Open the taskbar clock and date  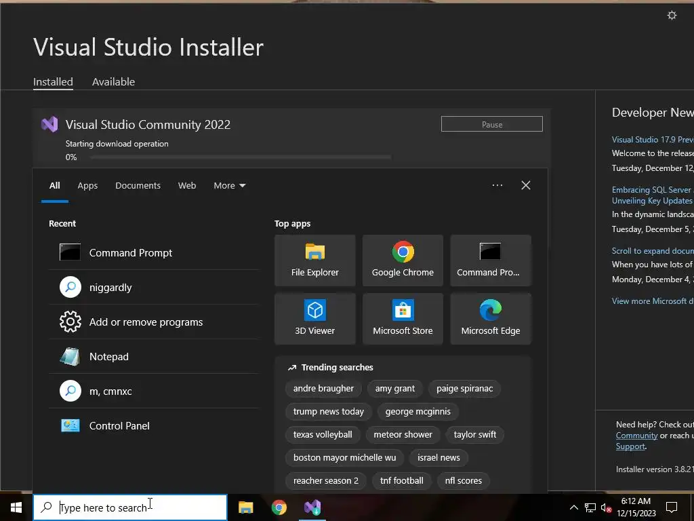tap(636, 507)
